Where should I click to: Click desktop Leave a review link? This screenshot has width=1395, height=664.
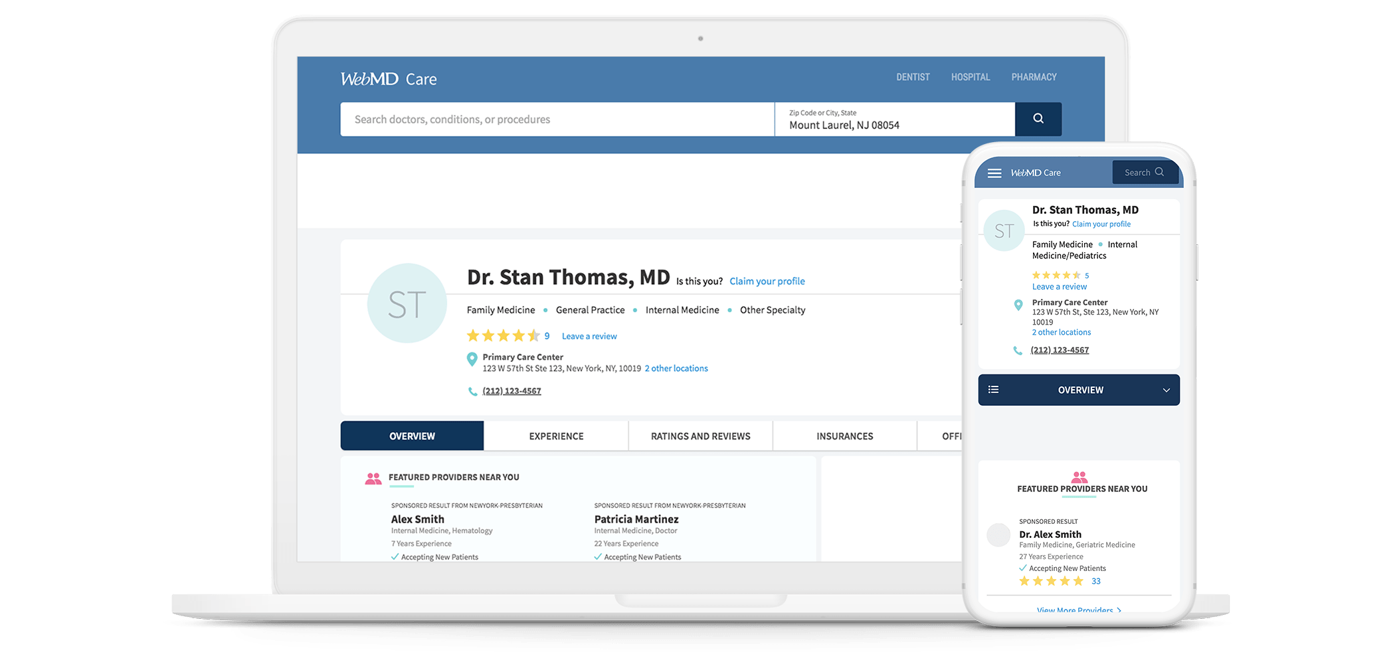click(x=589, y=337)
